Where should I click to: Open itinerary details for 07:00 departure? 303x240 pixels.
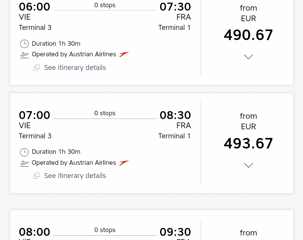click(75, 176)
